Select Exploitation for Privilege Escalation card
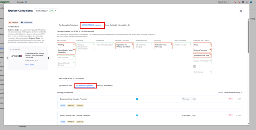Screen dimensions: 256x130 pyautogui.click(x=124, y=46)
